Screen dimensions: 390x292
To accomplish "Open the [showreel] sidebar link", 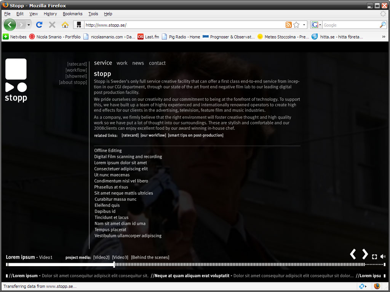I will click(x=76, y=76).
